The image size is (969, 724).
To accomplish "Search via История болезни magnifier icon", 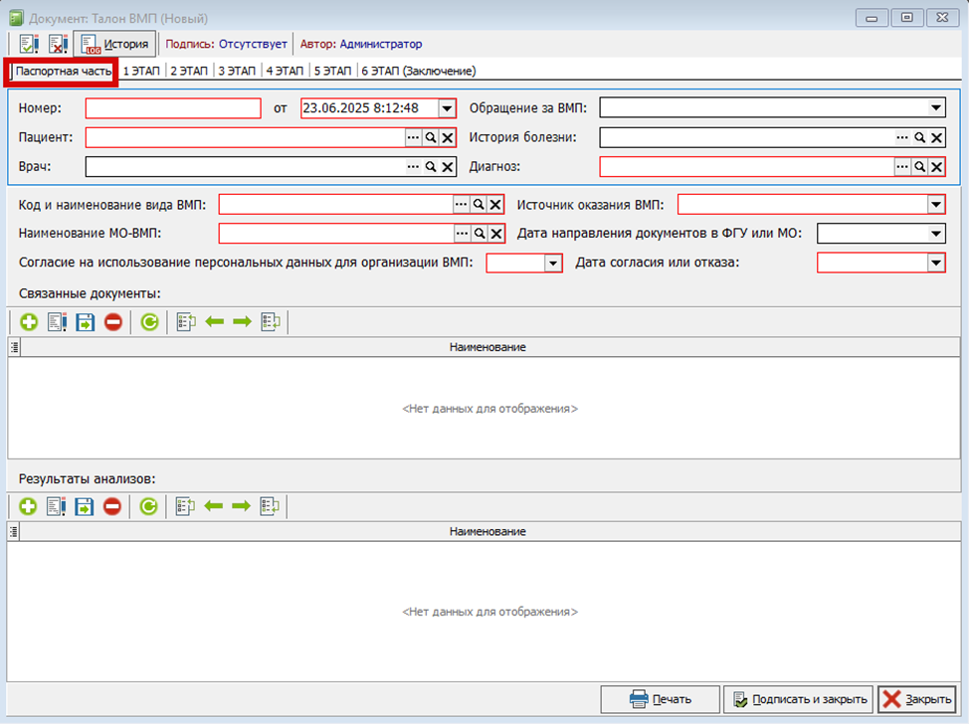I will point(920,137).
